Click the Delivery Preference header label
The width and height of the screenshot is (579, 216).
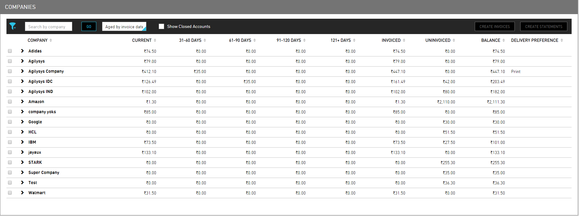pos(535,40)
